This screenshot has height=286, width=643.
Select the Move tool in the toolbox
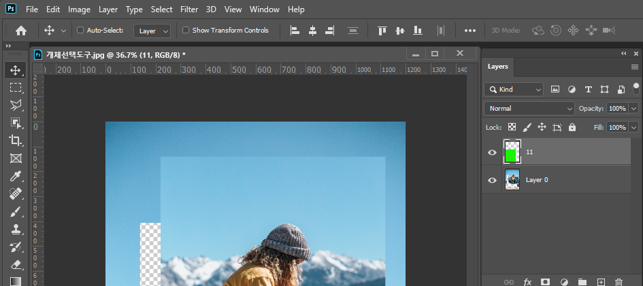click(16, 70)
